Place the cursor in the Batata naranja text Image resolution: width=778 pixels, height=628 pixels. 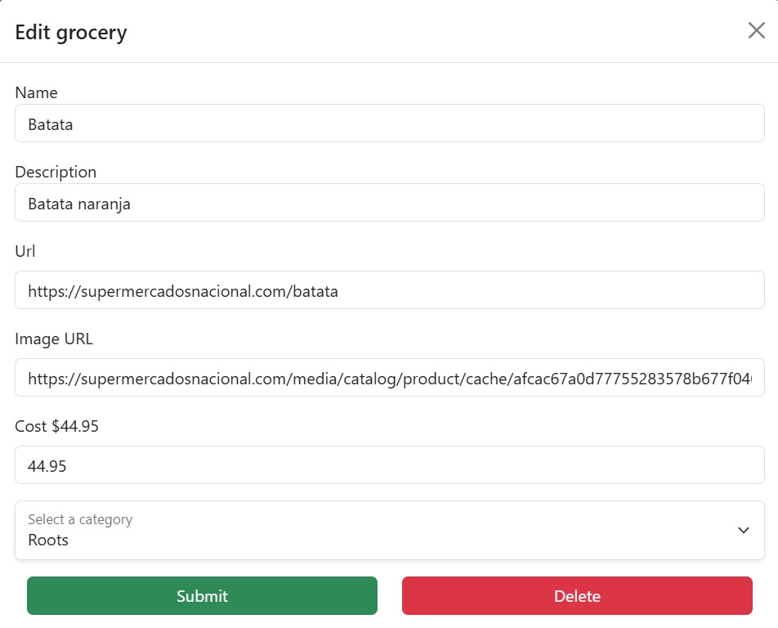(79, 204)
